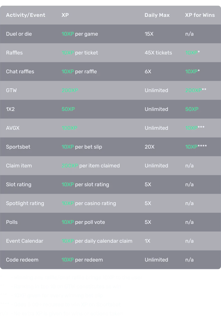
Task: Click the 10XP**** win value for Sportsbet
Action: 196,147
